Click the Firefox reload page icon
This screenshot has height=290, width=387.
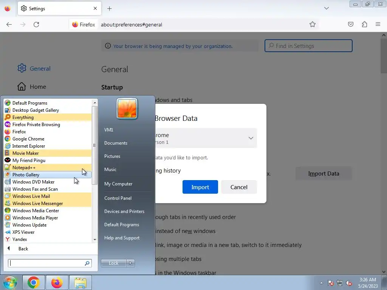coord(36,25)
